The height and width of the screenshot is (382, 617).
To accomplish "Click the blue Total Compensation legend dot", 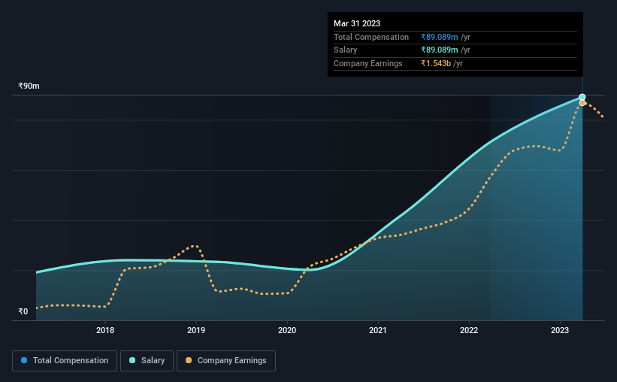I will (x=24, y=360).
